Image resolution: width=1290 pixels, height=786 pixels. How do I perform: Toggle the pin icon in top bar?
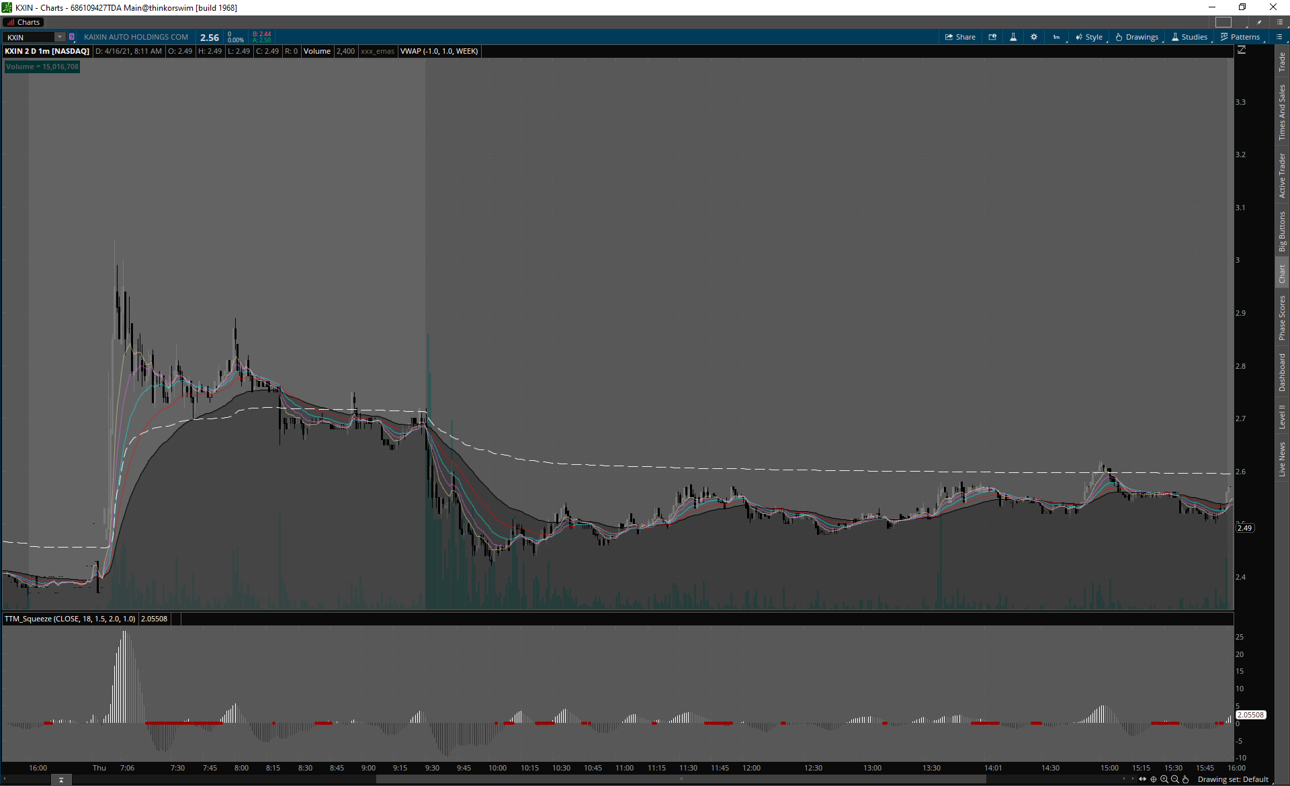tap(1259, 22)
